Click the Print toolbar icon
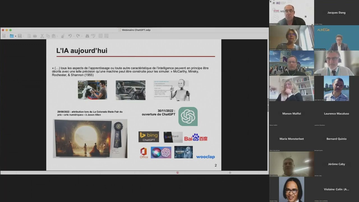The image size is (359, 202). click(x=35, y=36)
